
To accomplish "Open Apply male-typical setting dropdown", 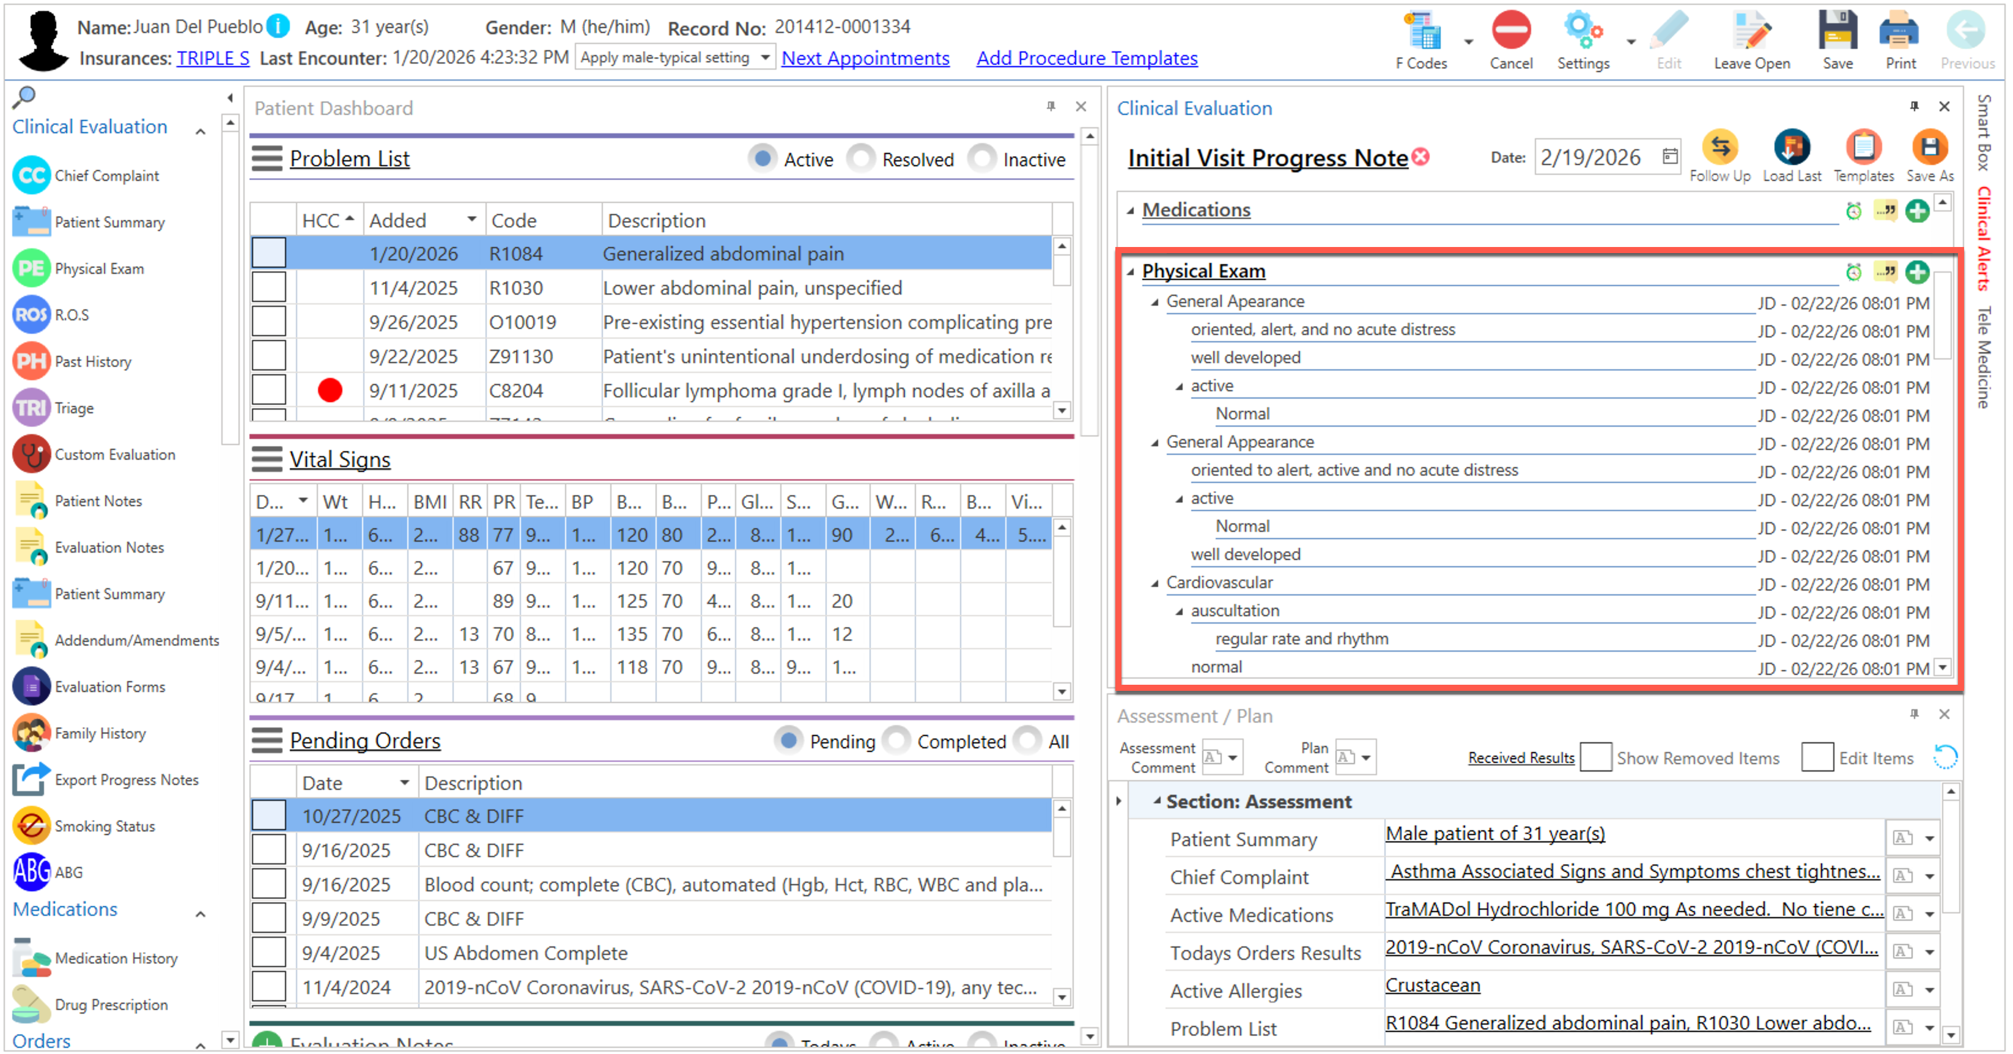I will [x=765, y=58].
